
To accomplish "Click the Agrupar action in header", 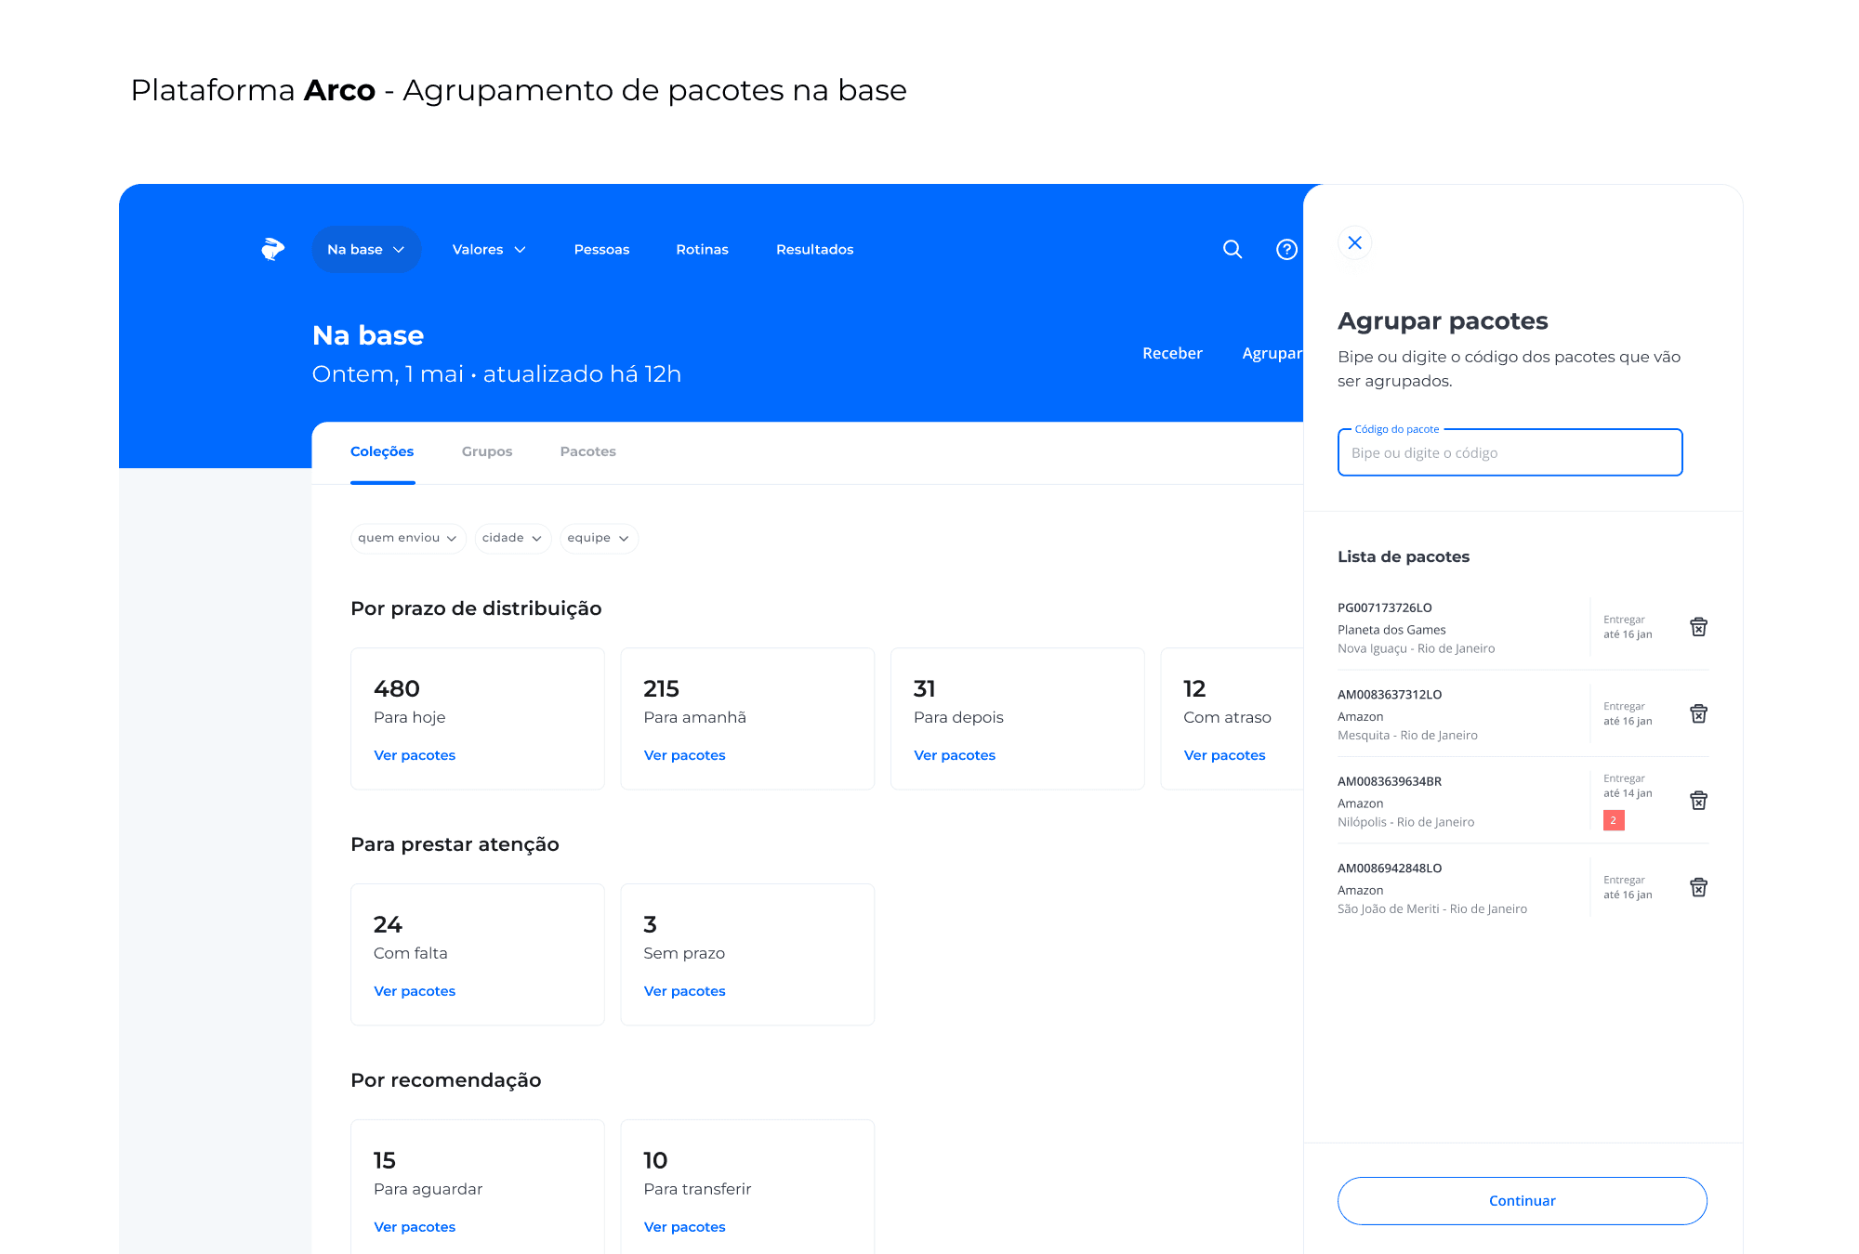I will point(1272,353).
